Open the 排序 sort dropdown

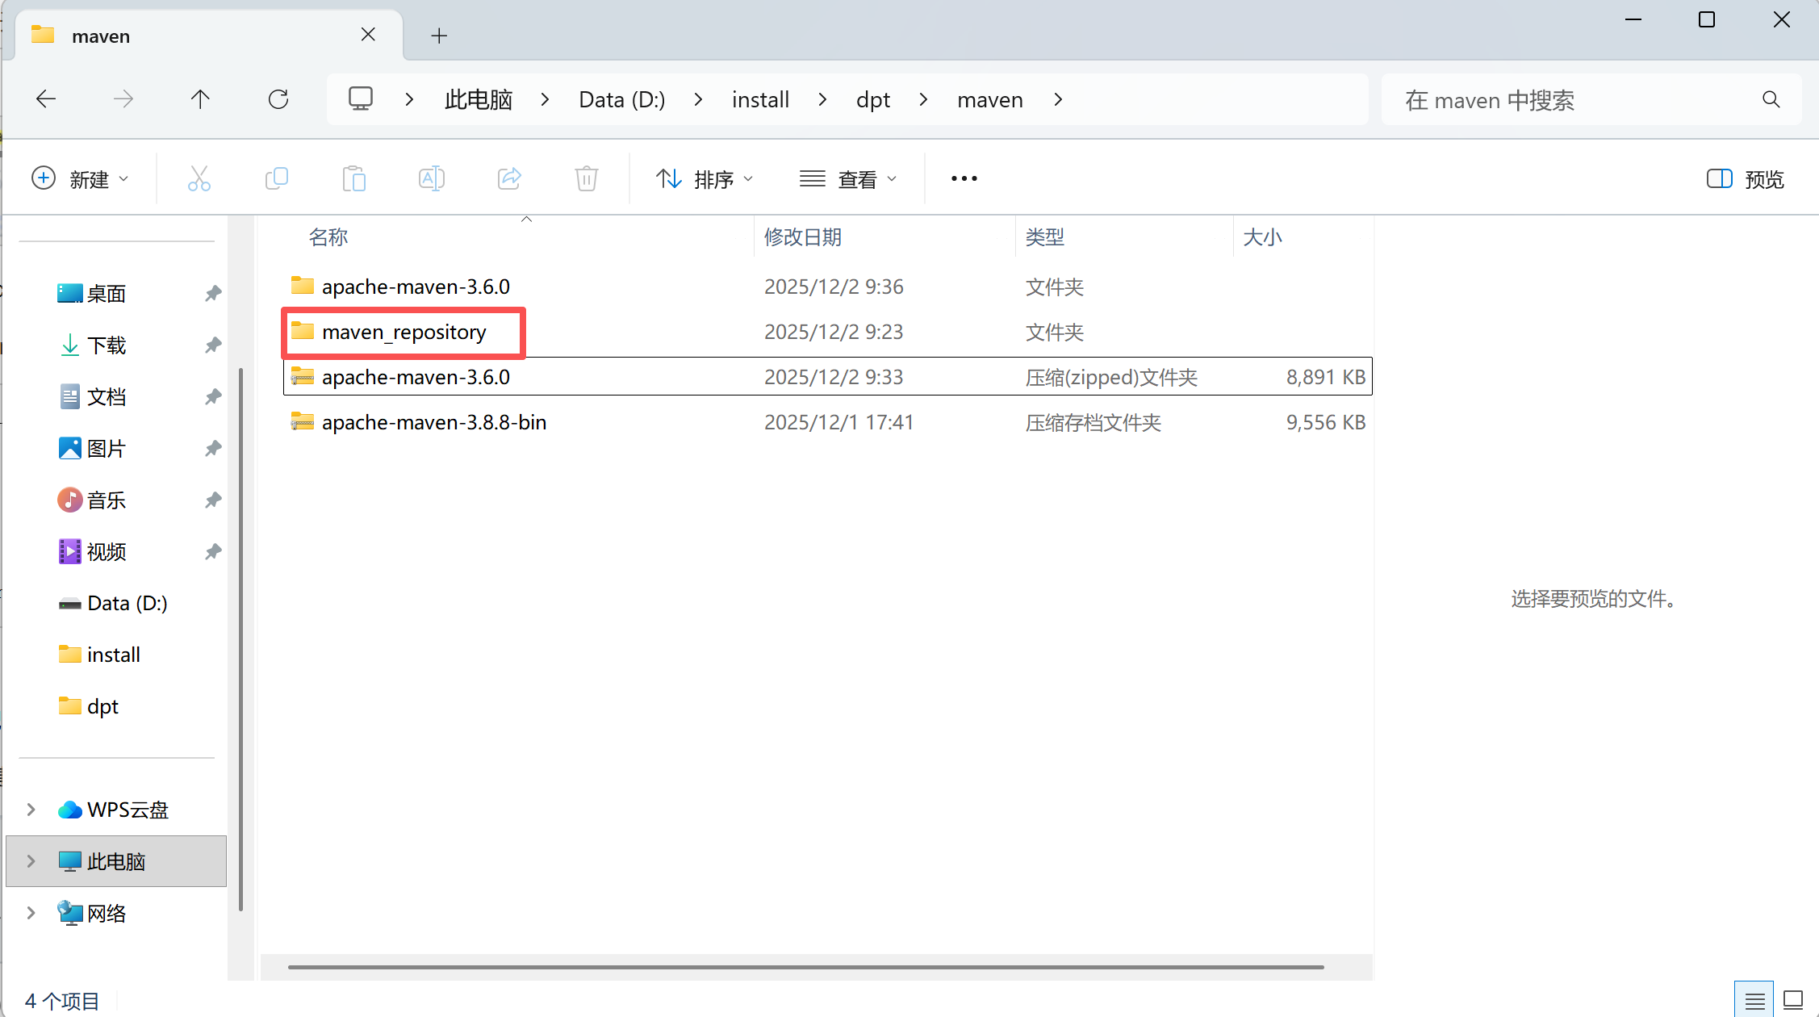pyautogui.click(x=704, y=178)
